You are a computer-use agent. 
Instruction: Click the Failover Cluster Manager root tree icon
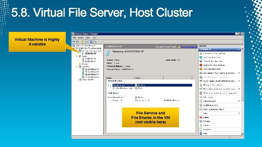[74, 45]
